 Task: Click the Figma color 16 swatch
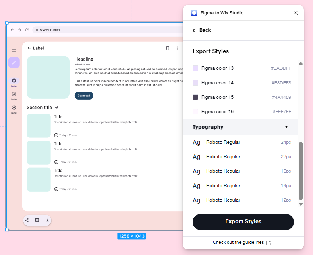click(x=195, y=112)
